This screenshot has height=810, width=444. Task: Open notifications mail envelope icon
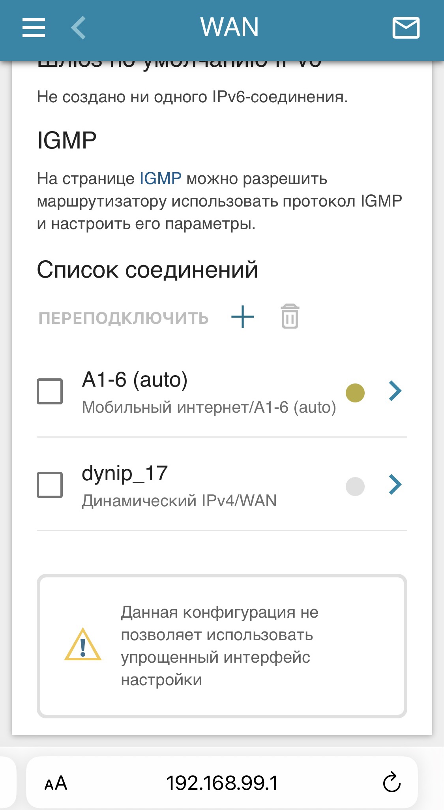coord(406,28)
